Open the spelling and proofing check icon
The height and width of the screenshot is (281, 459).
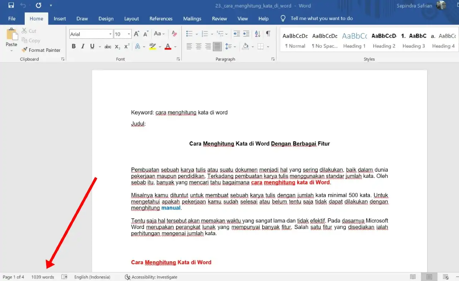[64, 277]
